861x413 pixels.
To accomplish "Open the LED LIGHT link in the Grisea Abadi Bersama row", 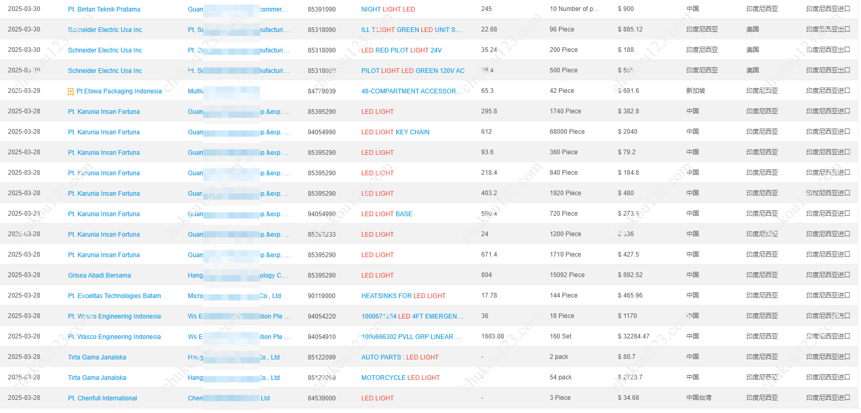I will (x=378, y=276).
